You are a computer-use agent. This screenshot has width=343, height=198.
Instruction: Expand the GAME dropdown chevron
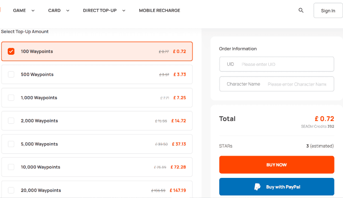click(x=33, y=11)
